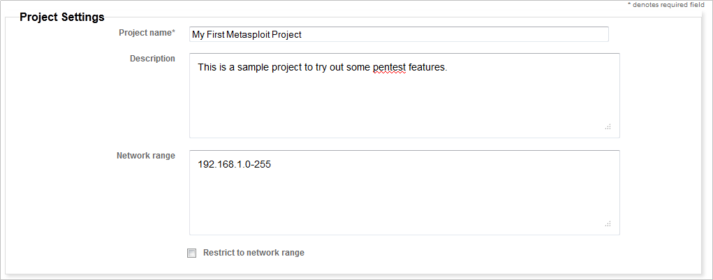Viewport: 713px width, 280px height.
Task: Grab the Description box resize handle
Action: [608, 126]
